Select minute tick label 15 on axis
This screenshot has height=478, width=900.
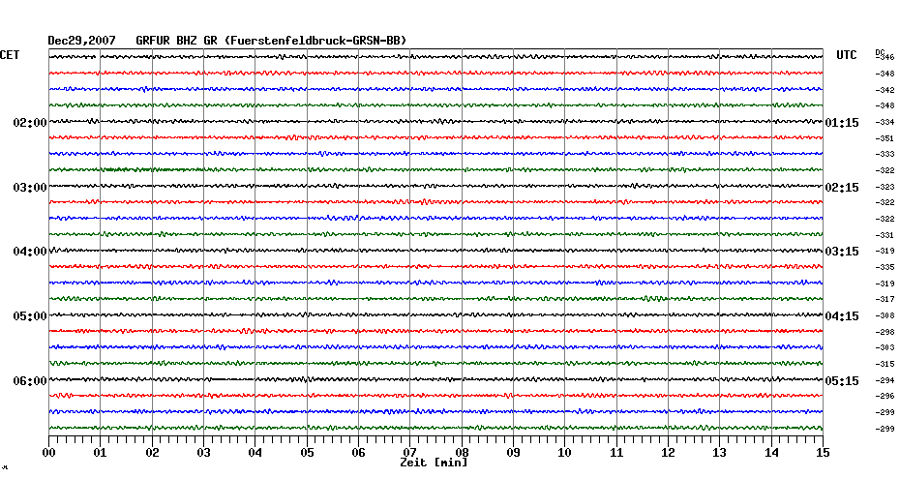[x=823, y=453]
